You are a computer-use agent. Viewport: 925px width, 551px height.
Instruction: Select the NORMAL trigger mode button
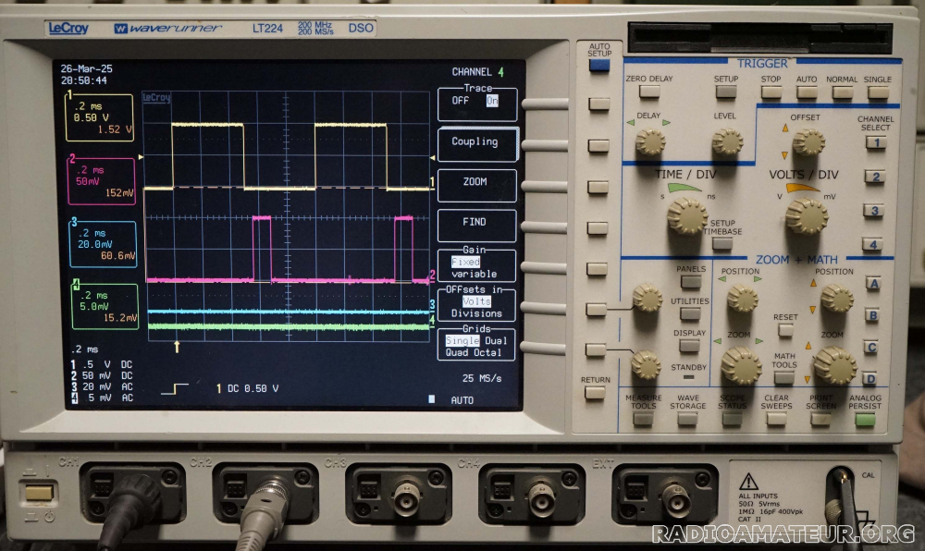point(842,92)
